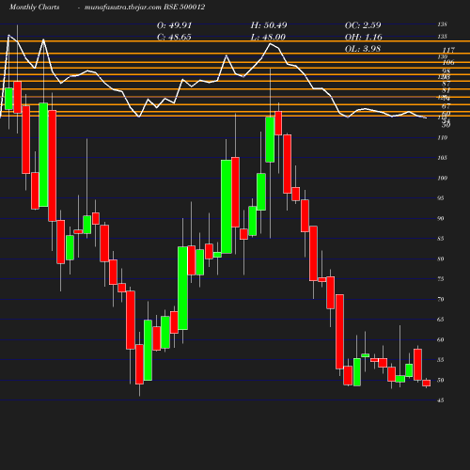Click the orange level label '106'
Image resolution: width=470 pixels, height=470 pixels.
[448, 62]
